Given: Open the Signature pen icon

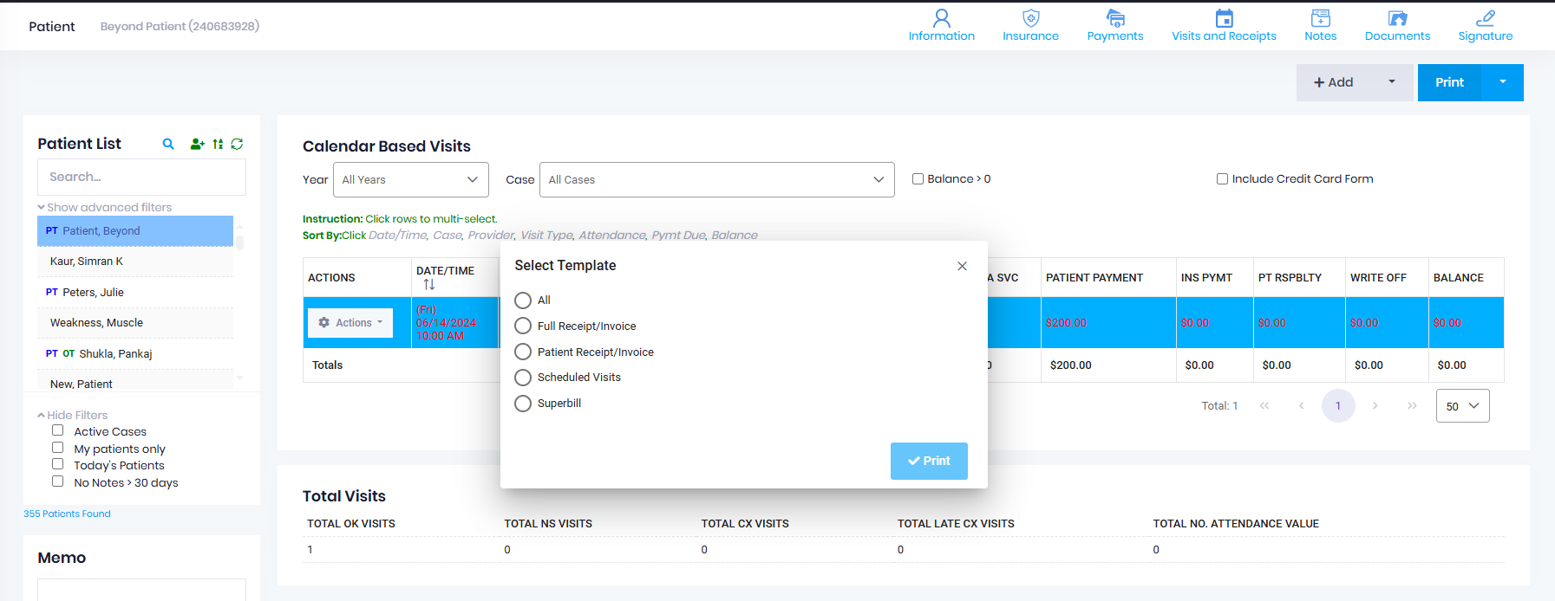Looking at the screenshot, I should click(1485, 18).
